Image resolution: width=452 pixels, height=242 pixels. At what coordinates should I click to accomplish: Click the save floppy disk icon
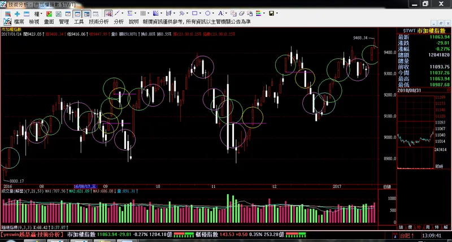(271, 14)
